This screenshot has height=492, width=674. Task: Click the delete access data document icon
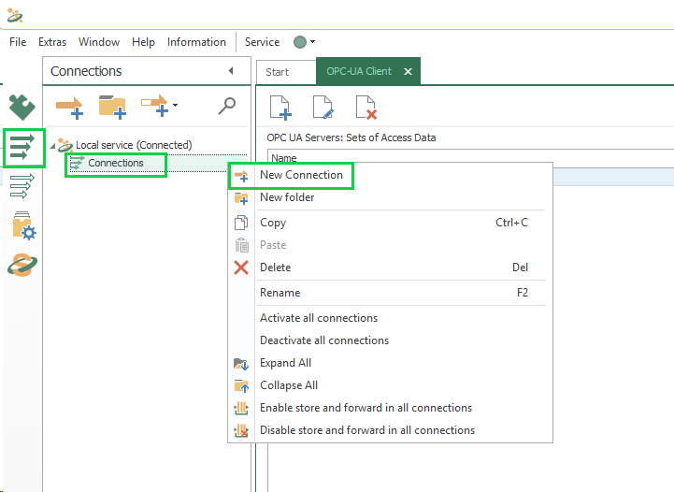coord(366,108)
